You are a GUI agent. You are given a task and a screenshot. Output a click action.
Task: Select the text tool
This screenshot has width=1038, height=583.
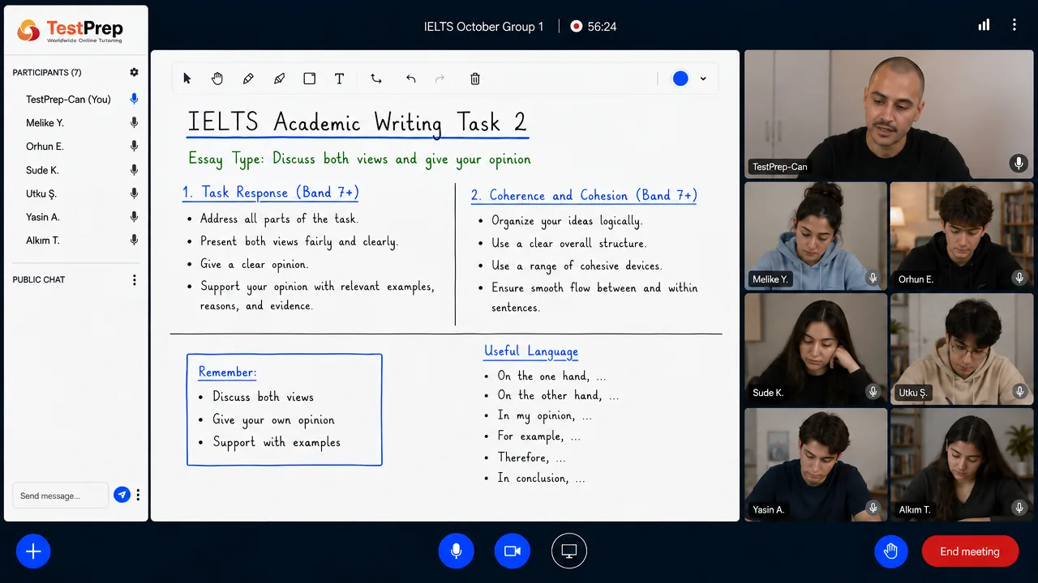pos(340,79)
